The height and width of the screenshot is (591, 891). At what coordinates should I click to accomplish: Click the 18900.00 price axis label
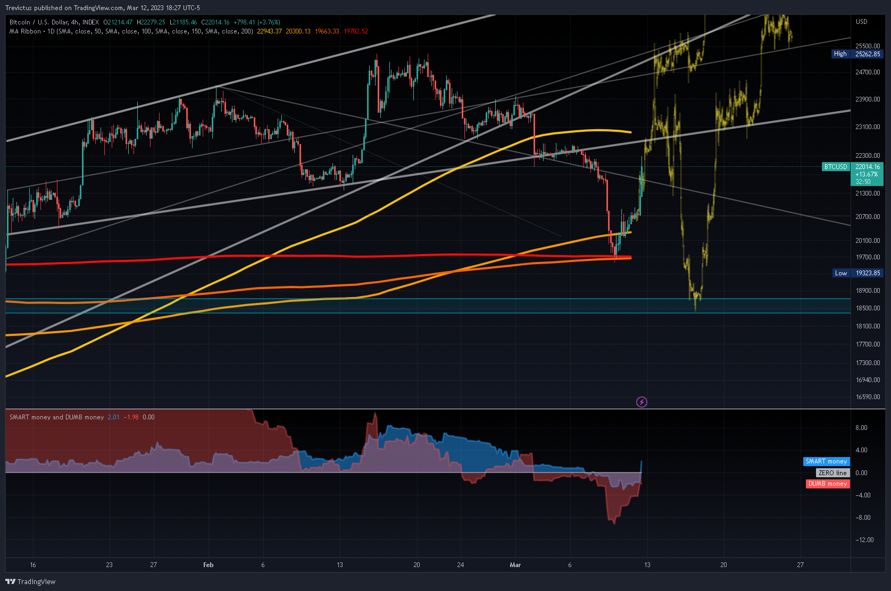coord(868,291)
